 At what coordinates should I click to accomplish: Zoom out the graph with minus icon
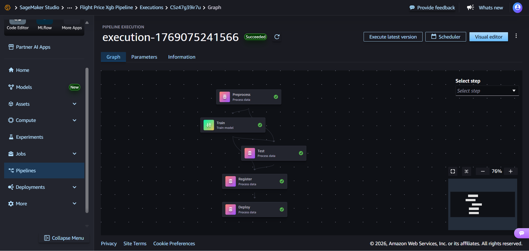483,171
